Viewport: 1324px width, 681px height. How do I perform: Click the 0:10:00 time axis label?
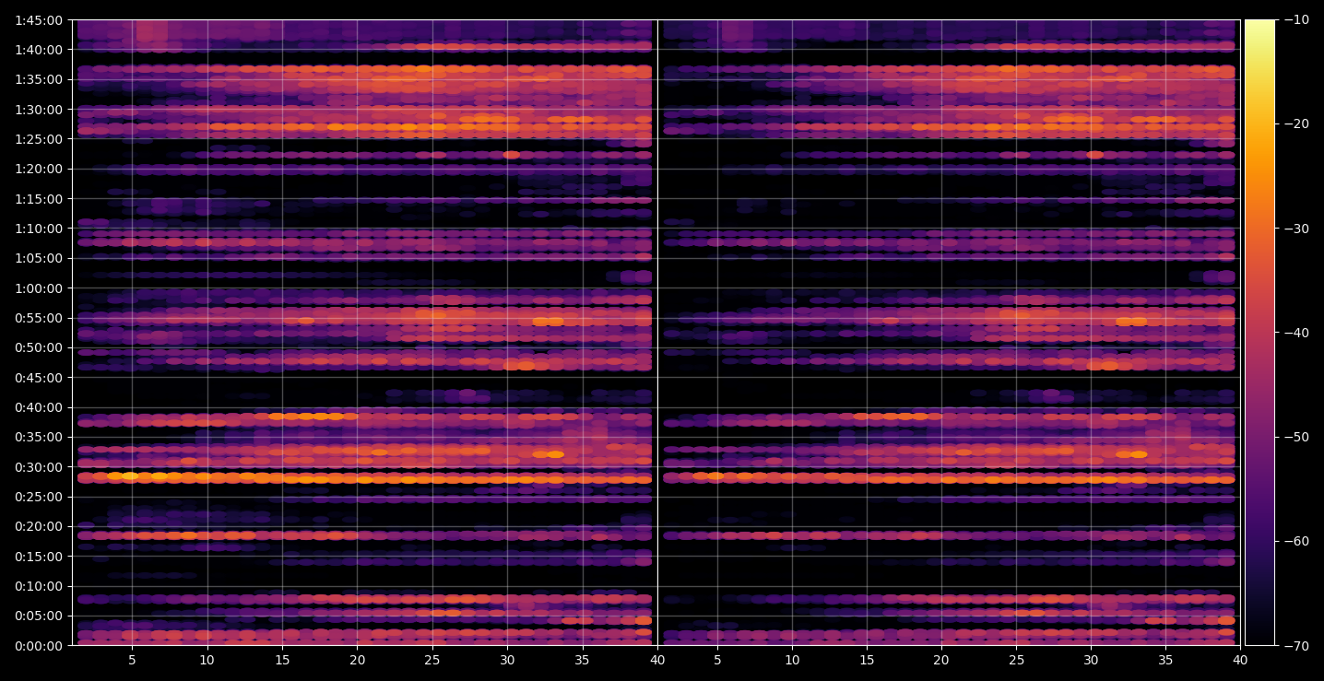(39, 586)
